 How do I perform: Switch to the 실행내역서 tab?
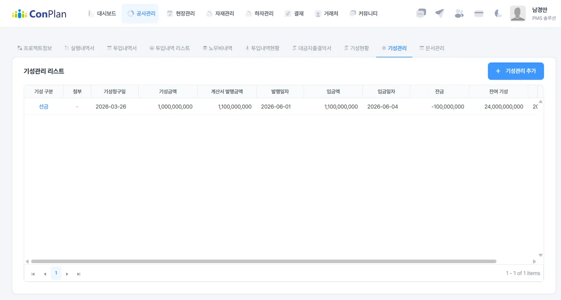[x=79, y=48]
